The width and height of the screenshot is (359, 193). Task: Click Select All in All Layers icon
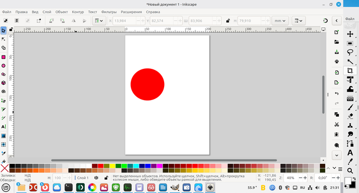coord(17,21)
